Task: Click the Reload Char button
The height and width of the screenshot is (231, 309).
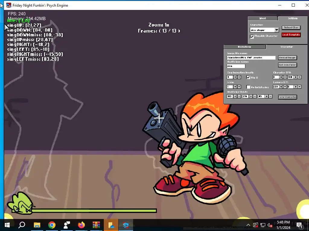Action: (291, 27)
